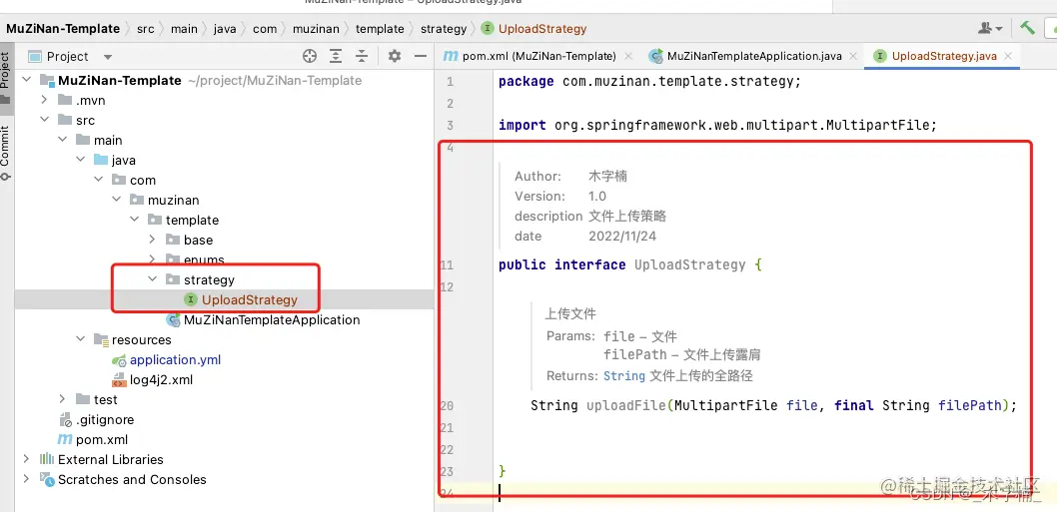Collapse the java folder
1057x512 pixels.
(x=81, y=161)
